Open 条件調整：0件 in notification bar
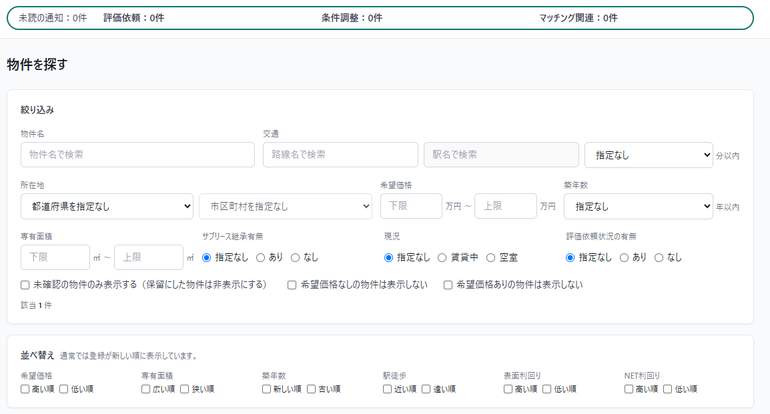This screenshot has width=770, height=414. (x=352, y=18)
